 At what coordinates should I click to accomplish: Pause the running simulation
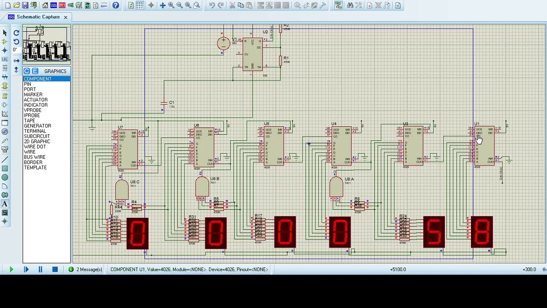(40, 269)
